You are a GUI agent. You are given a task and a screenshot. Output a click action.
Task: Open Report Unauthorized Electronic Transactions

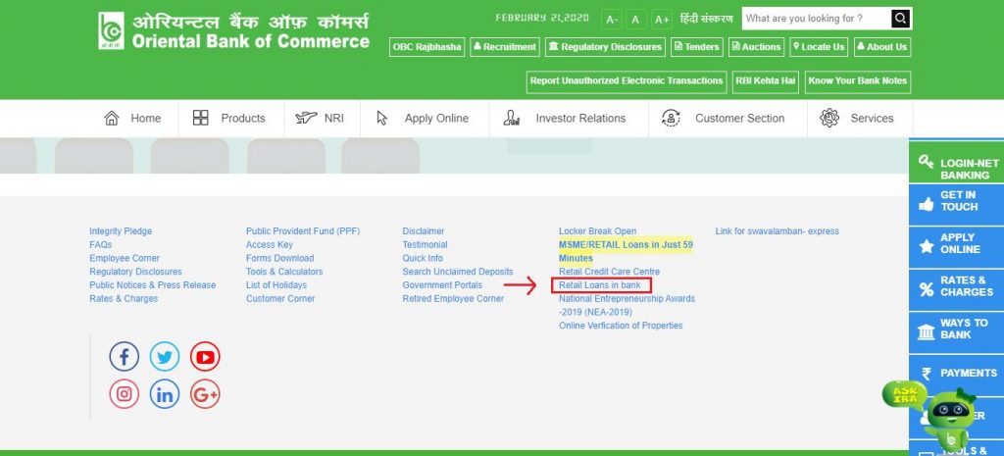click(627, 81)
